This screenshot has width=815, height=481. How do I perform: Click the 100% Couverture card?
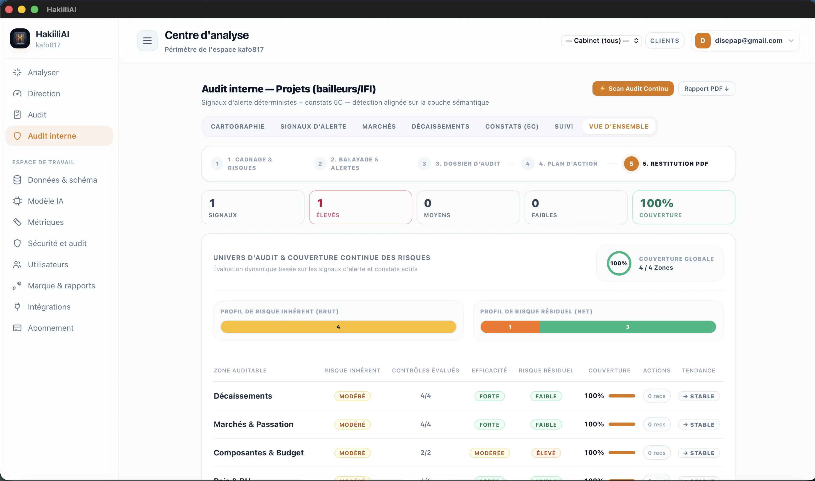(x=683, y=207)
